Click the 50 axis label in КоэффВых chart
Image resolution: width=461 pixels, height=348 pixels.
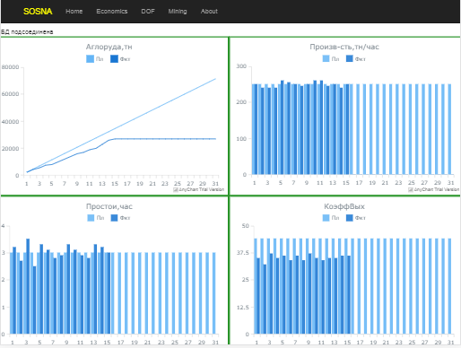coord(246,226)
